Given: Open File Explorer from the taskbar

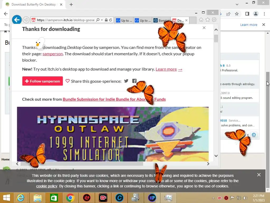Looking at the screenshot, I should 37,198.
